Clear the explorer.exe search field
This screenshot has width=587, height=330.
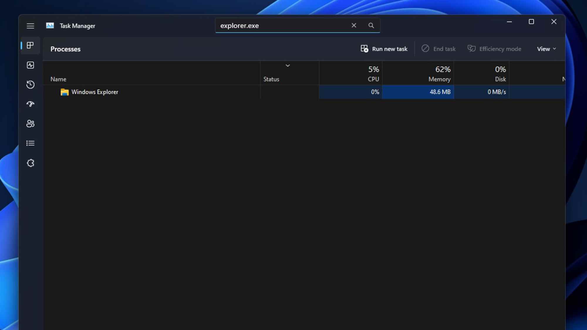pyautogui.click(x=354, y=26)
